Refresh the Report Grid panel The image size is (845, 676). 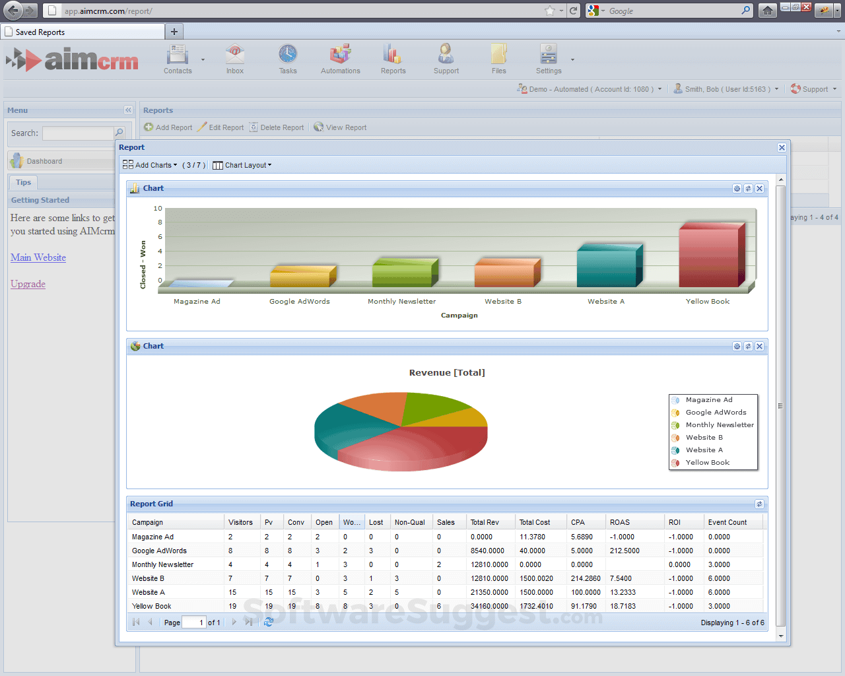(759, 504)
